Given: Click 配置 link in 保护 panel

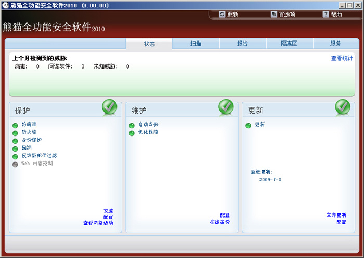Looking at the screenshot, I should pos(108,217).
